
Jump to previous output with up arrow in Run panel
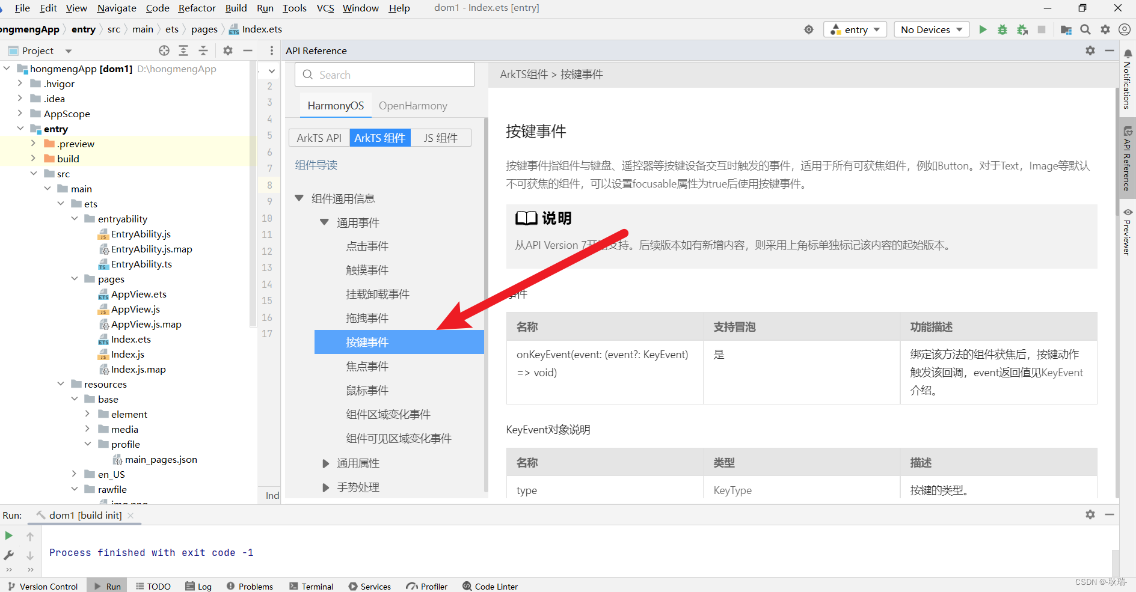click(30, 536)
